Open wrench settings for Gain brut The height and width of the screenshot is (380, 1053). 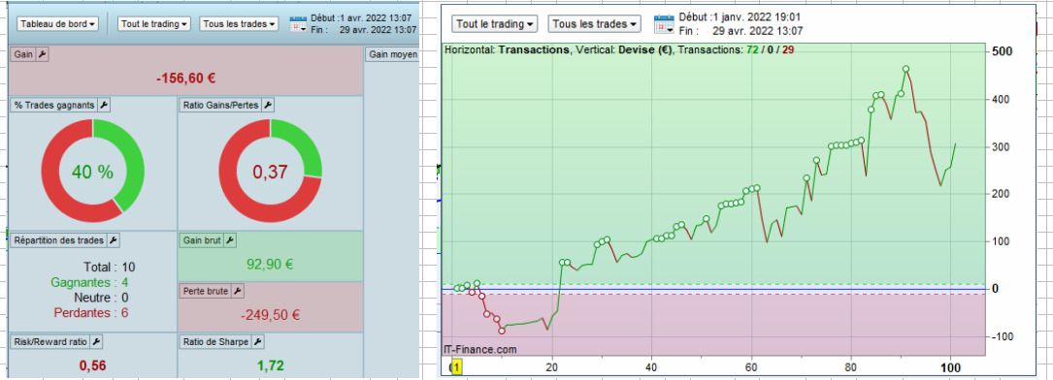pos(230,240)
